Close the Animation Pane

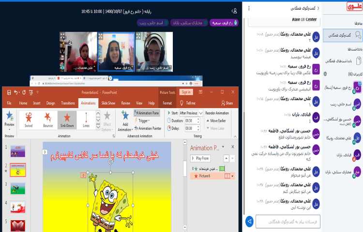233,147
